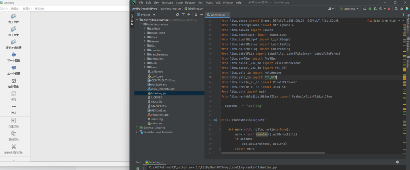Stop running process with red square

[389, 9]
